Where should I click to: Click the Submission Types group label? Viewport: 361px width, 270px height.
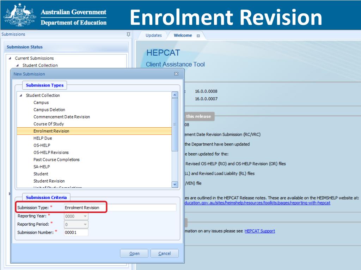coord(45,85)
